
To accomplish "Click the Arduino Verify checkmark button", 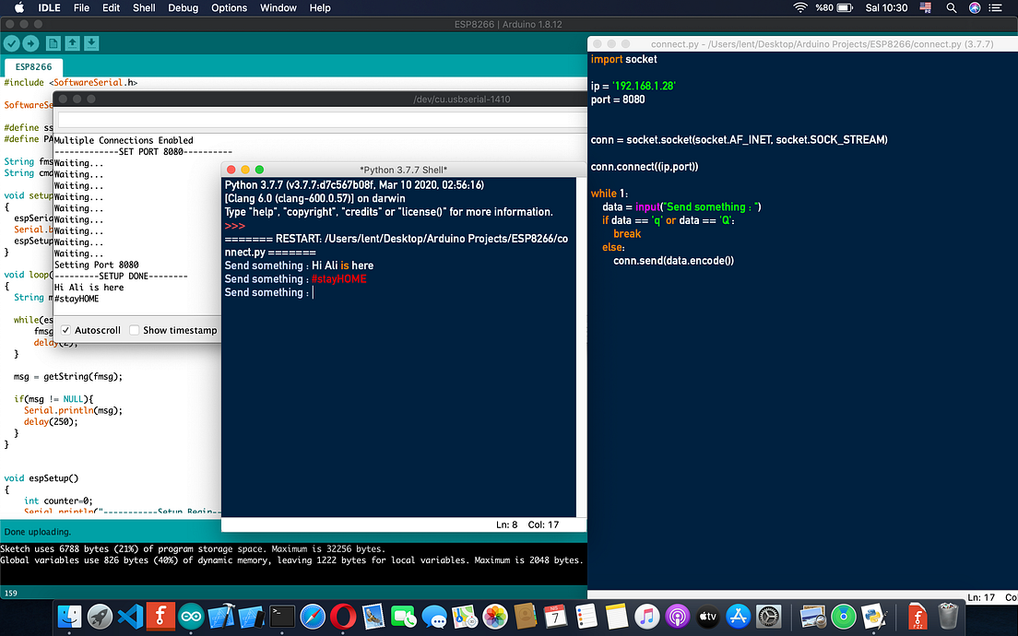I will tap(11, 43).
